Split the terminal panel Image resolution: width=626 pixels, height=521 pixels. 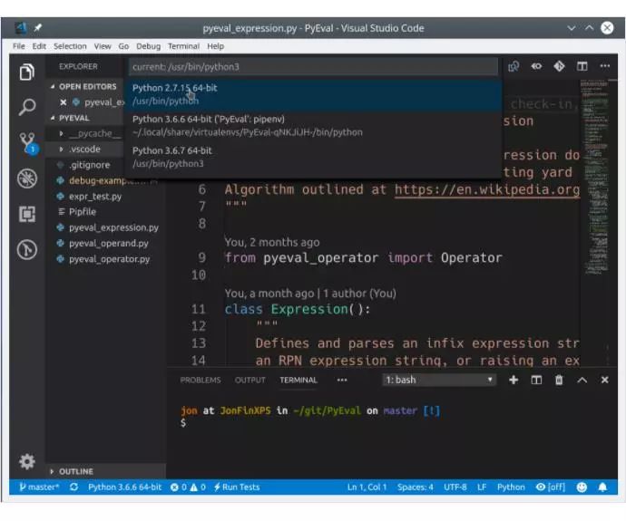(536, 380)
